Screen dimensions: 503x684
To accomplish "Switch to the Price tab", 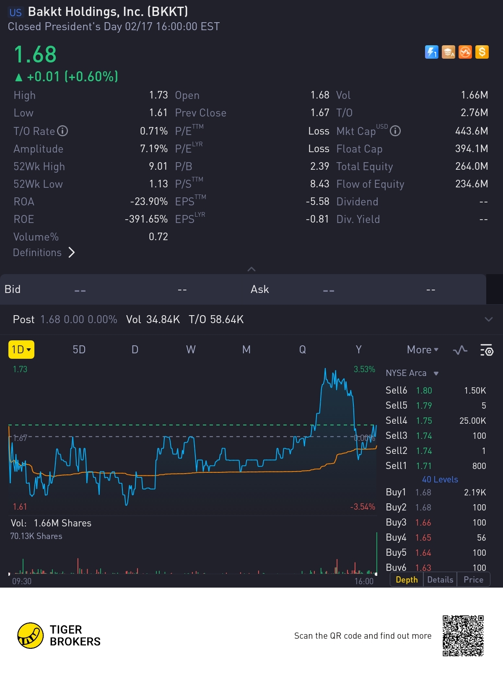I will (473, 580).
